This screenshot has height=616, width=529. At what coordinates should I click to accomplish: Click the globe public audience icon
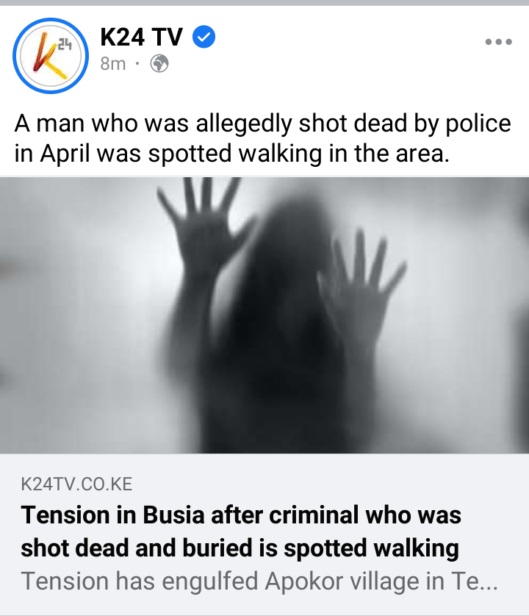click(x=159, y=63)
